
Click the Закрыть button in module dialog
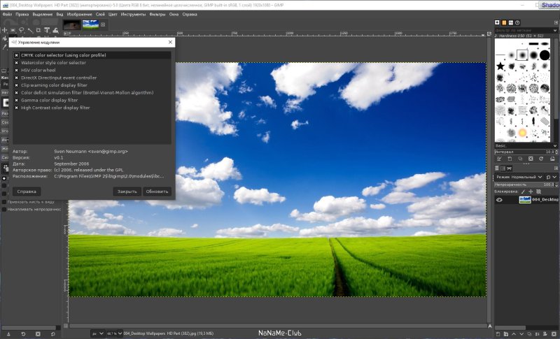127,192
